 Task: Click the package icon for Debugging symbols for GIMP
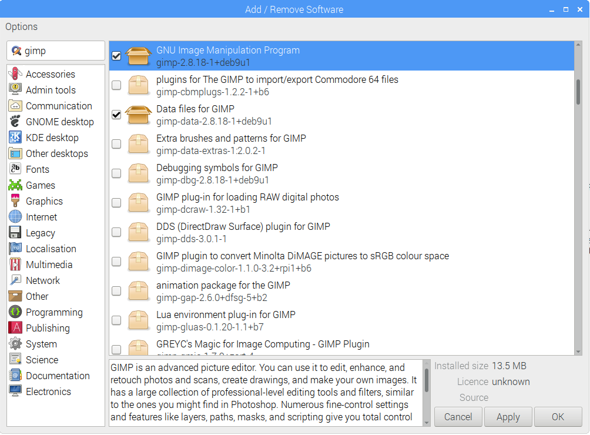(138, 173)
